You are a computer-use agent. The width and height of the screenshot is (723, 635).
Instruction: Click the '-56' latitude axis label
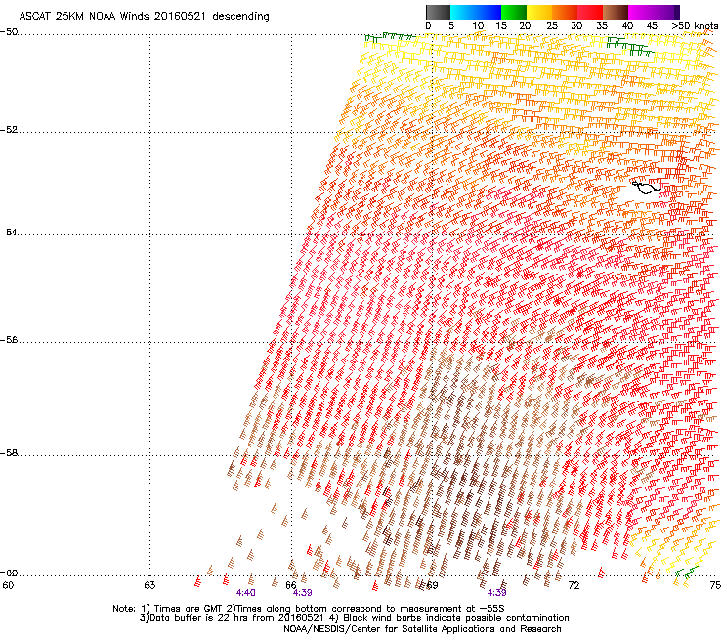point(9,339)
